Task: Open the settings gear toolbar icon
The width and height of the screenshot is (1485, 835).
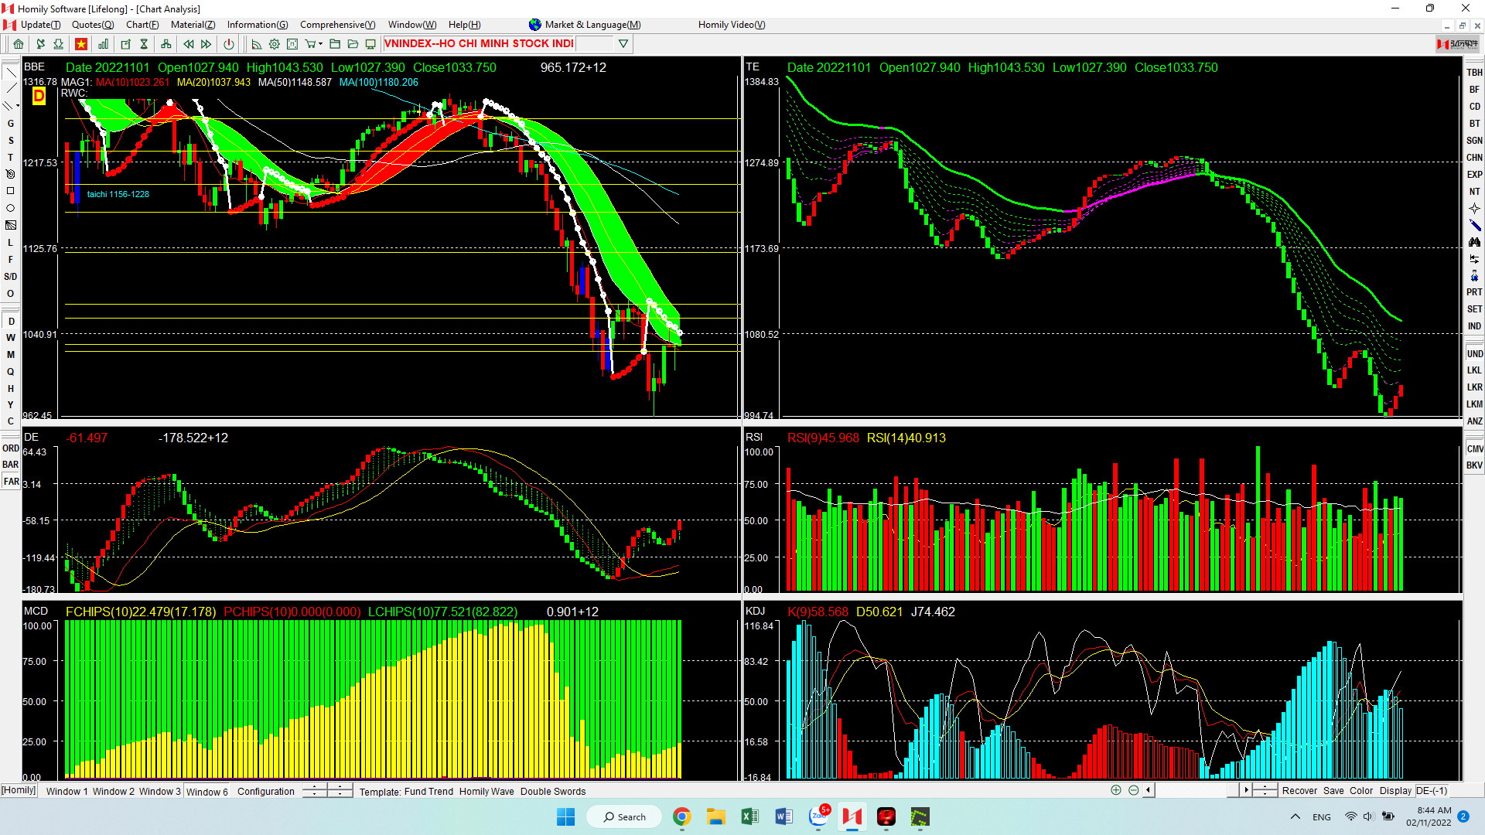Action: 274,44
